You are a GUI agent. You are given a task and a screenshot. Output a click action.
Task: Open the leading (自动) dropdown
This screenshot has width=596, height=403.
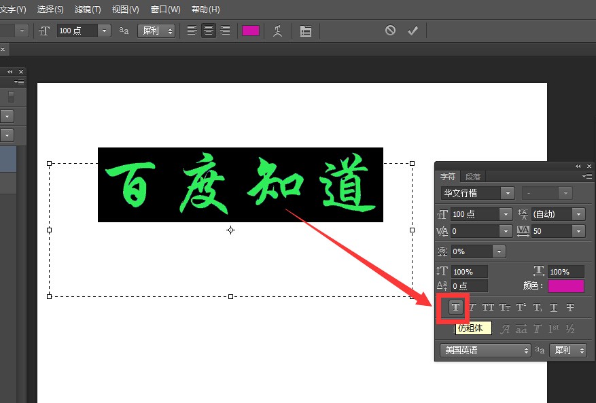tap(578, 215)
